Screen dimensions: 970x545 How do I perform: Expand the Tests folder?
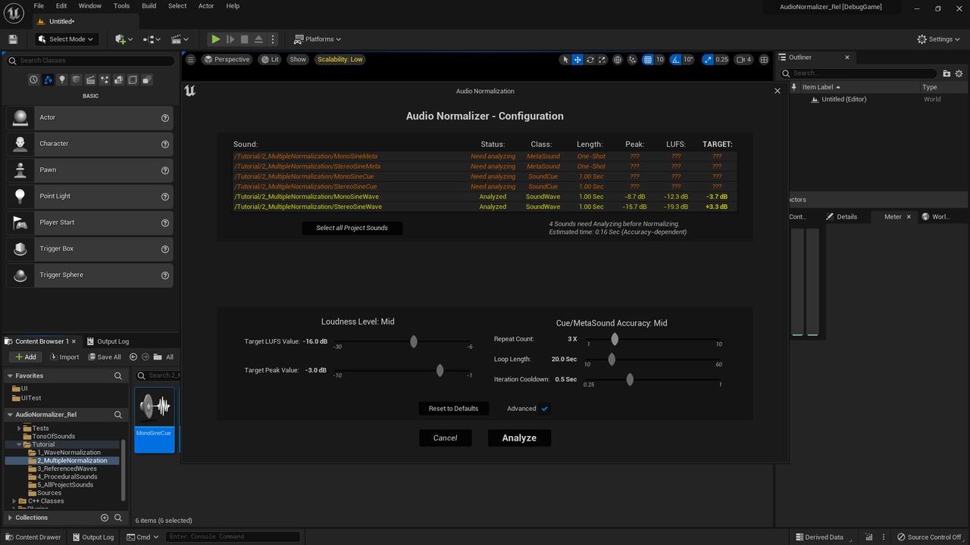click(19, 428)
